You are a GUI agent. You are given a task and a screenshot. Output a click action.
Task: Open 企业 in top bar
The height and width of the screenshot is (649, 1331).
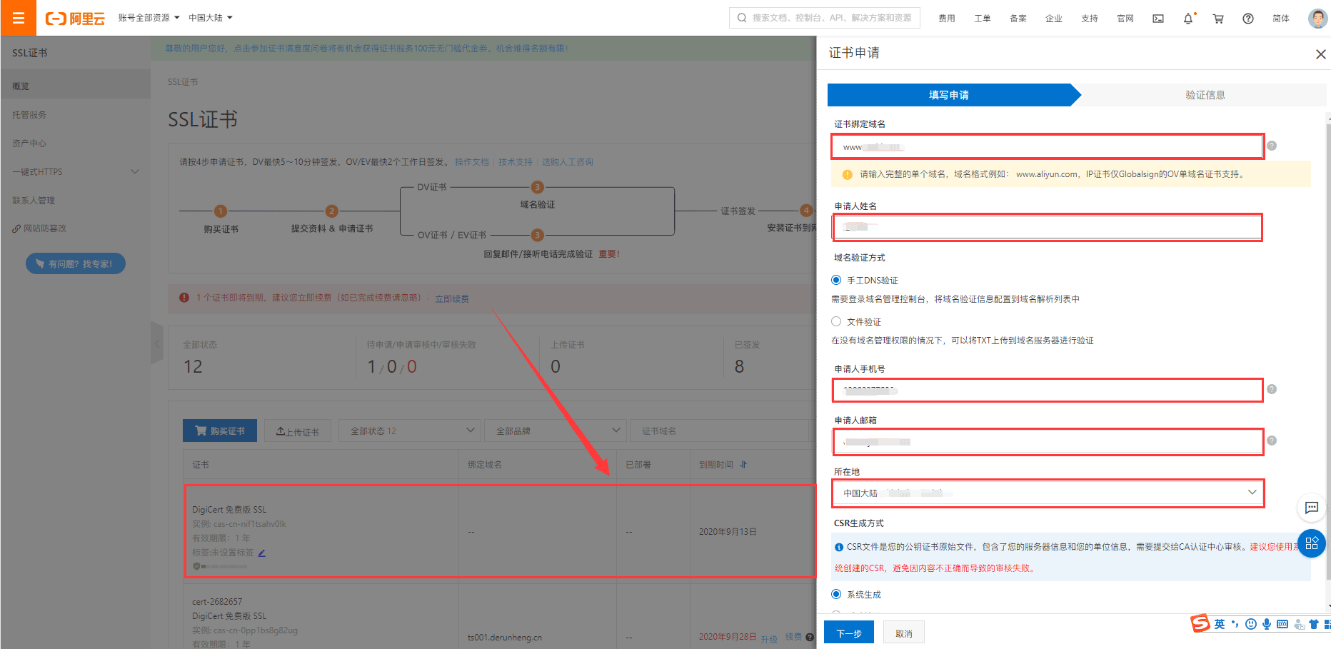1054,19
